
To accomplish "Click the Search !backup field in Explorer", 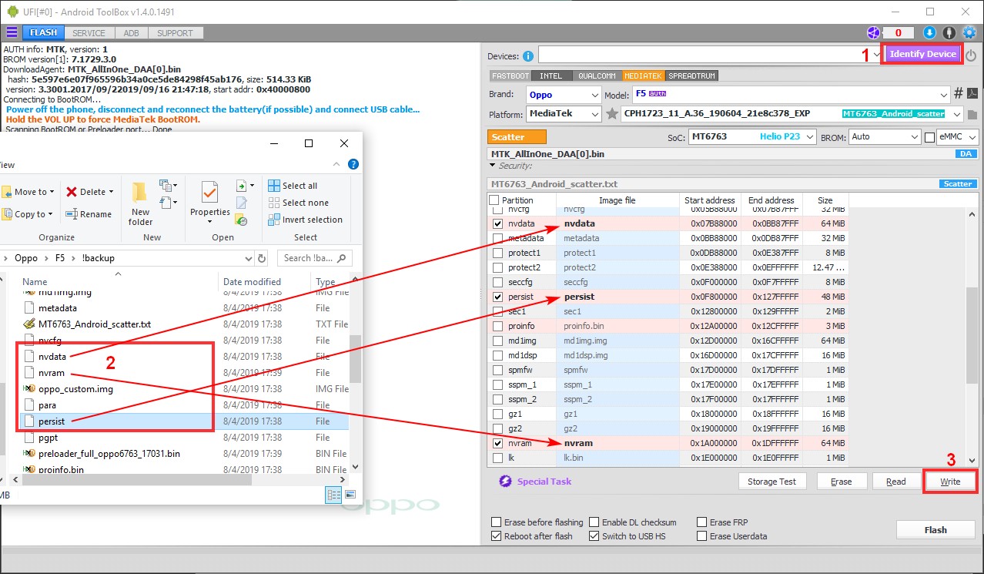I will (x=315, y=258).
